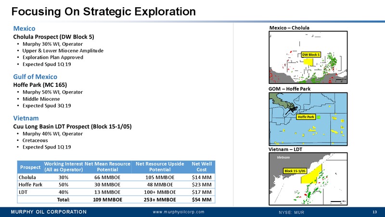Open the Mexico Cholula map image
Image resolution: width=385 pixels, height=217 pixels.
point(308,57)
